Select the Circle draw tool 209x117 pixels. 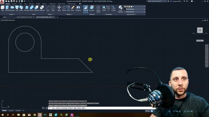tap(53, 8)
